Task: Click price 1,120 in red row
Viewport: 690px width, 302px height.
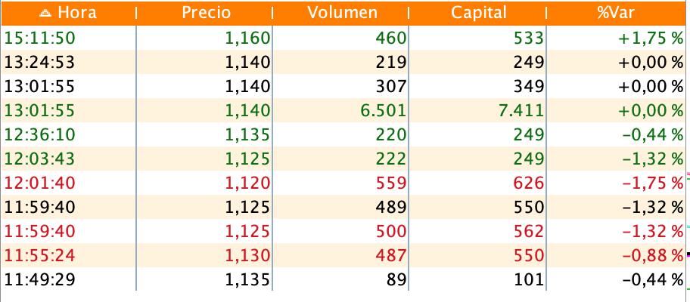Action: tap(247, 183)
